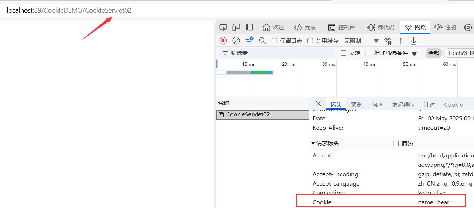This screenshot has height=208, width=474.
Task: Check the 反转 invert checkbox
Action: (x=343, y=53)
